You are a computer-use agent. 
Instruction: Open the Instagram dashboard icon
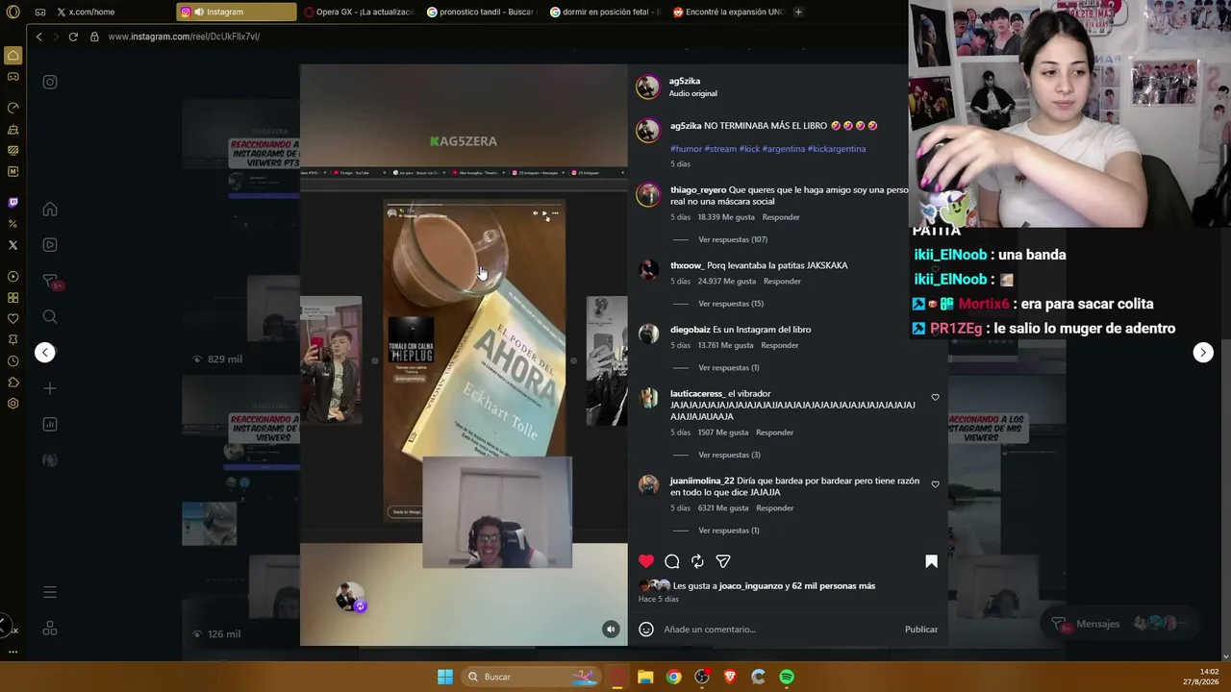50,424
